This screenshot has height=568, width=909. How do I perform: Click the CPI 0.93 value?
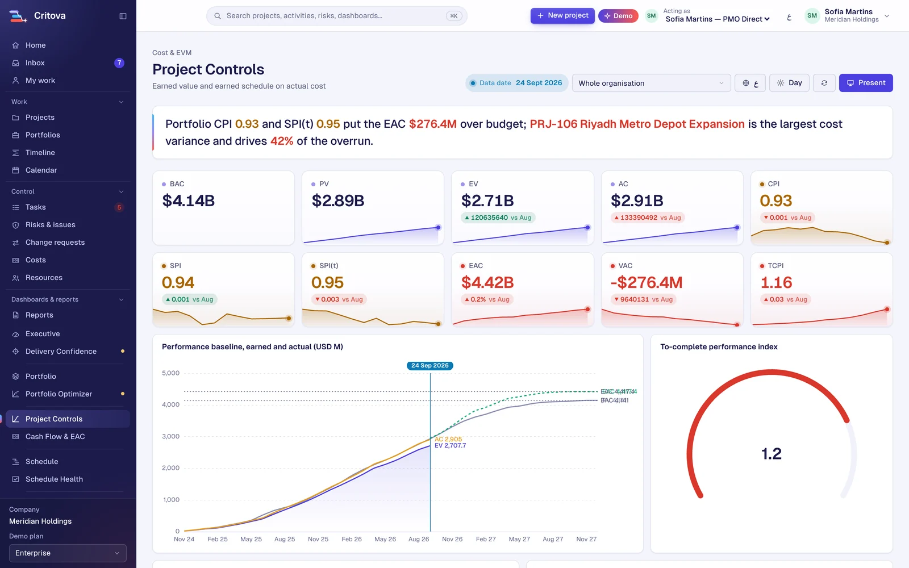tap(775, 201)
